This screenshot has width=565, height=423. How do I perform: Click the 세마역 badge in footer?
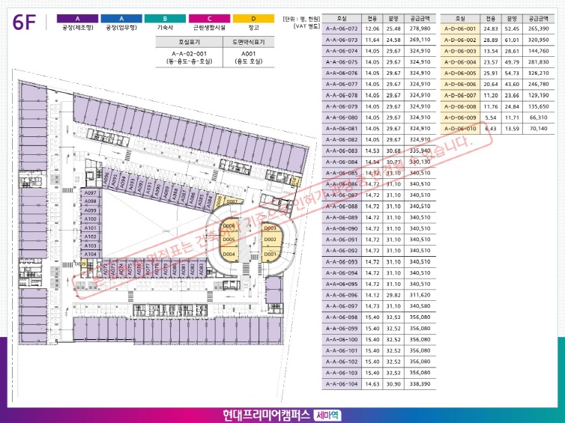[x=327, y=414]
